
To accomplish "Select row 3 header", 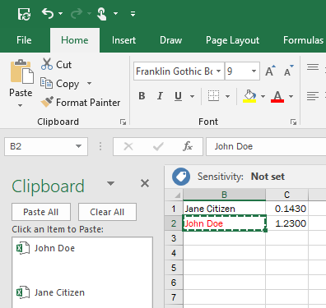I will [174, 238].
